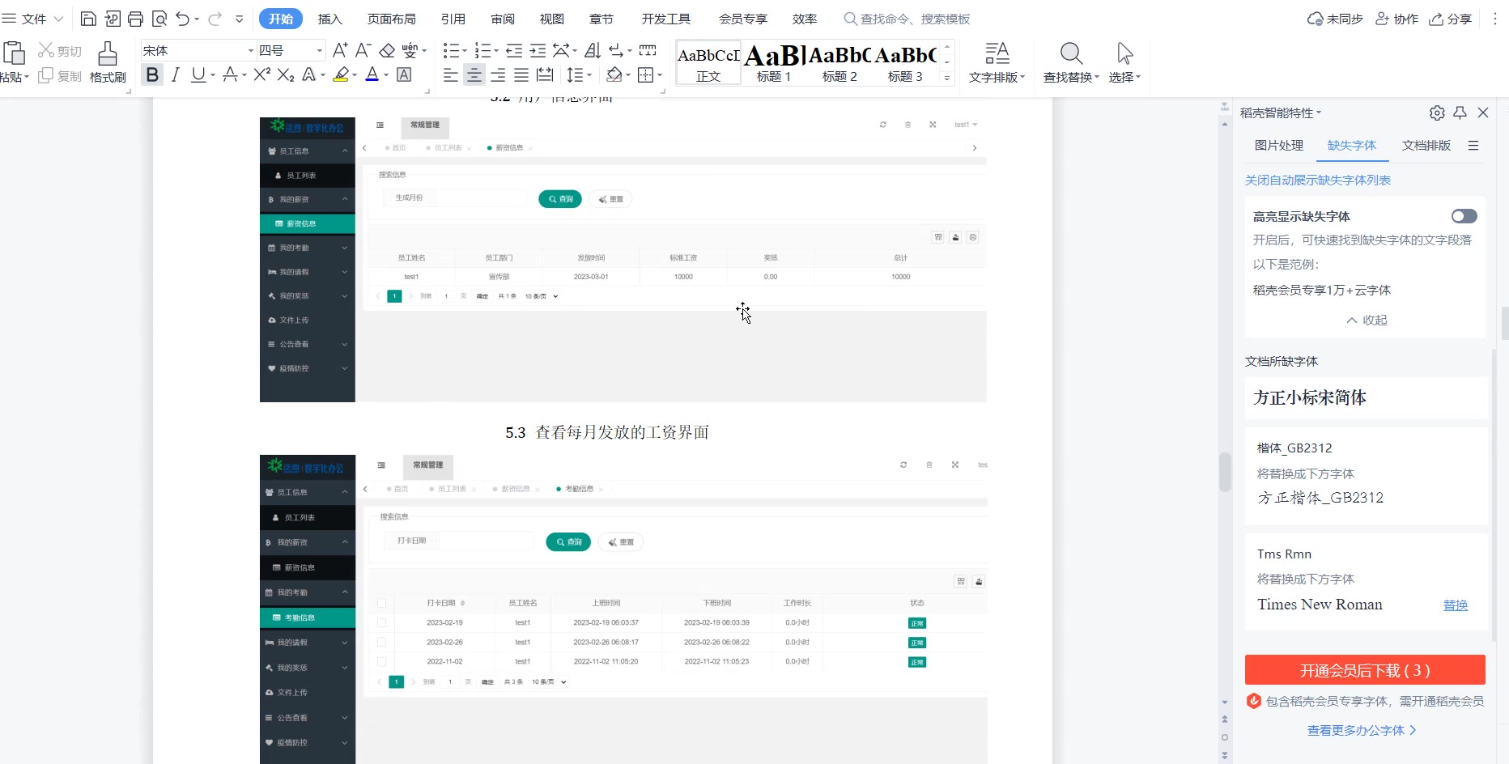Click the Save icon in the quick toolbar
Image resolution: width=1509 pixels, height=764 pixels.
click(89, 19)
